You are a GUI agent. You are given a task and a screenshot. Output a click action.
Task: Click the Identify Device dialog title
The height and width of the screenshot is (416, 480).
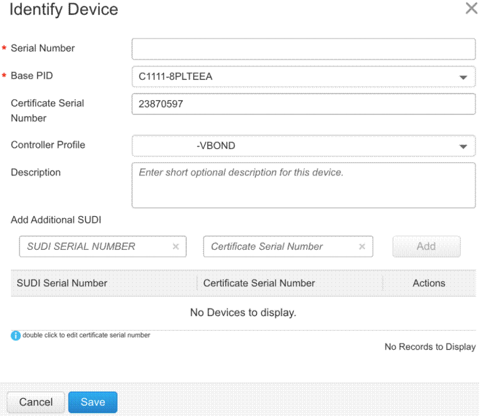[64, 10]
